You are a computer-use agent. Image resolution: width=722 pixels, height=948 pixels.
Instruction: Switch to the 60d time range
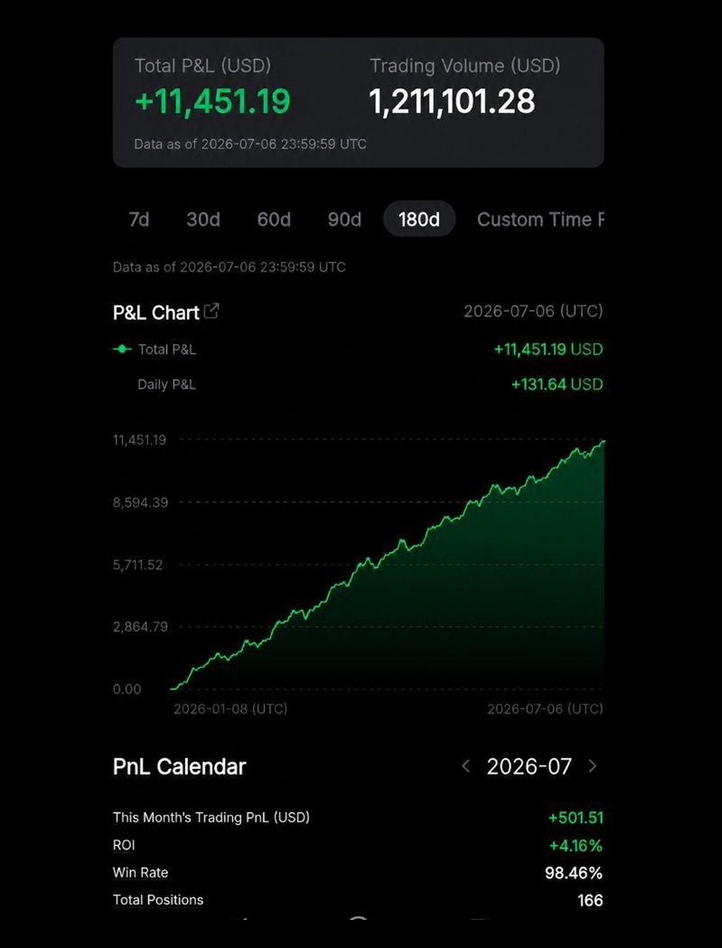[274, 220]
